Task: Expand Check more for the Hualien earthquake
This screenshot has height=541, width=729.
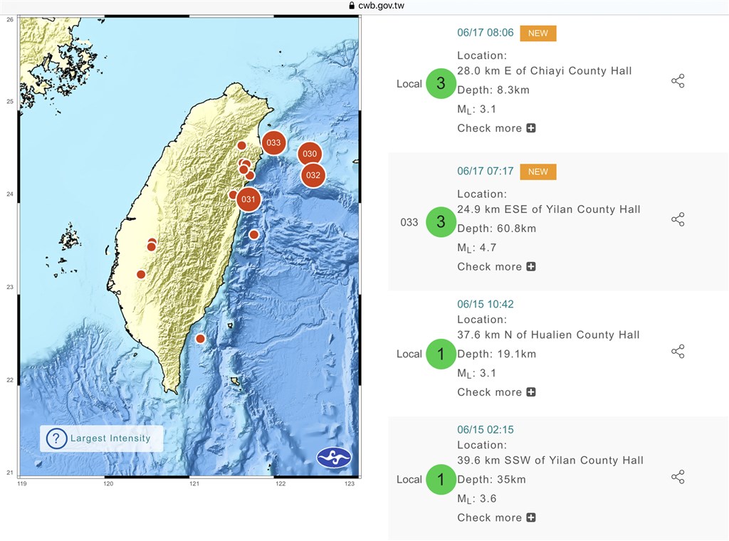Action: pos(530,392)
